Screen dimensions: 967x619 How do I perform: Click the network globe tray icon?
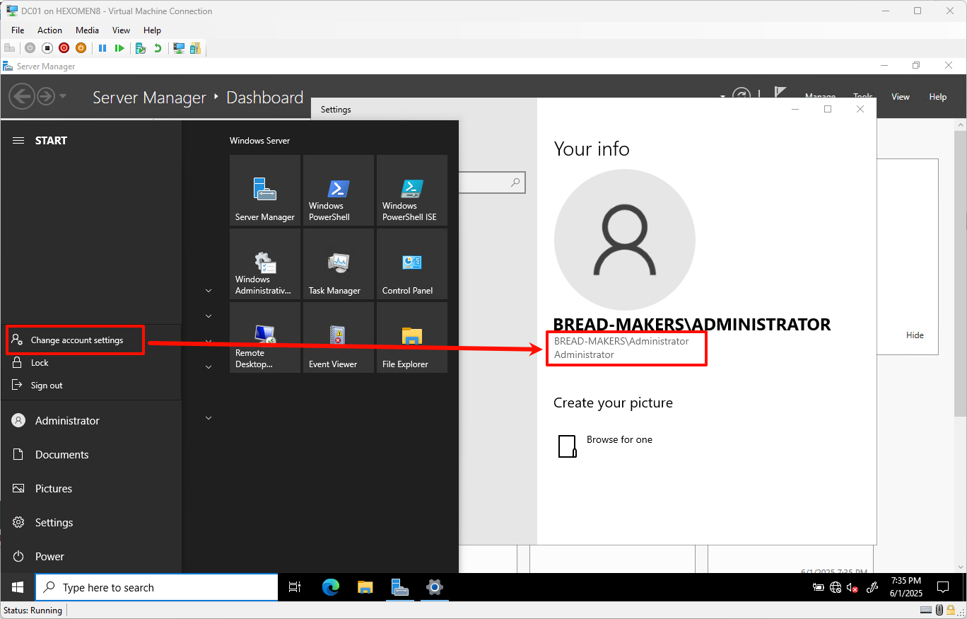tap(836, 587)
